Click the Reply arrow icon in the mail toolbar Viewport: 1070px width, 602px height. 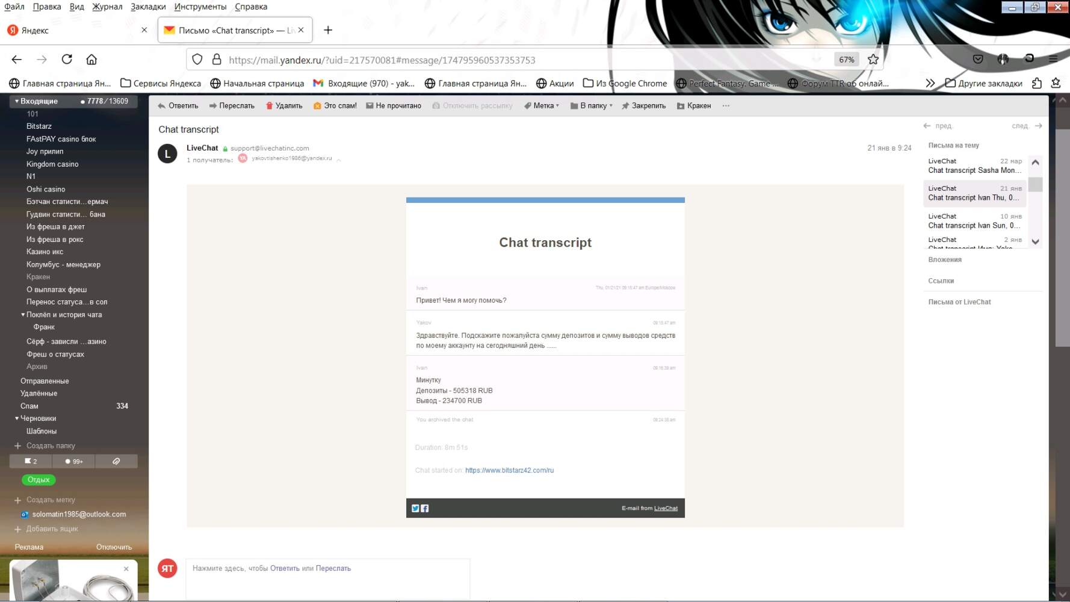coord(161,106)
